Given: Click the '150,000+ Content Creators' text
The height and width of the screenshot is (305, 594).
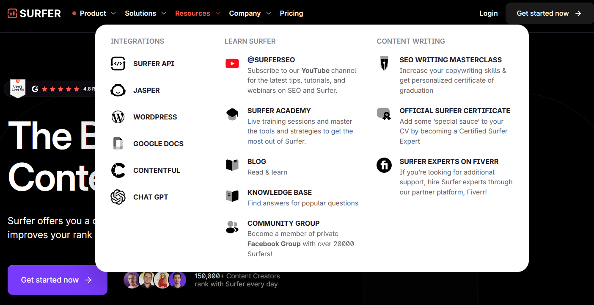Looking at the screenshot, I should click(237, 276).
